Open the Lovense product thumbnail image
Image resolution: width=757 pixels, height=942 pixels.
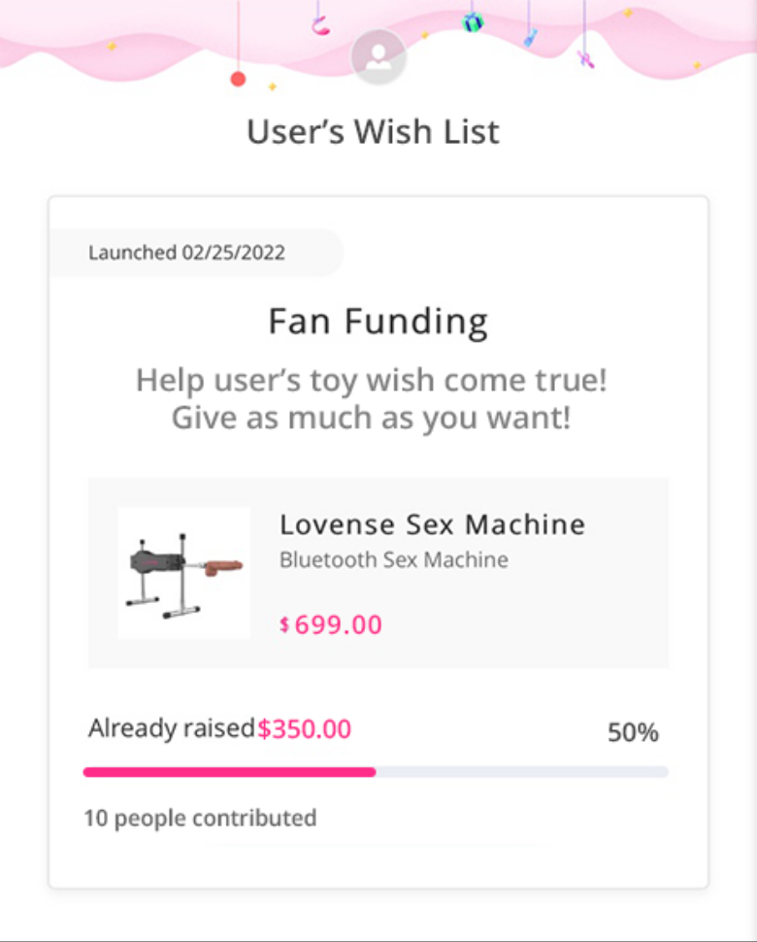[x=184, y=573]
